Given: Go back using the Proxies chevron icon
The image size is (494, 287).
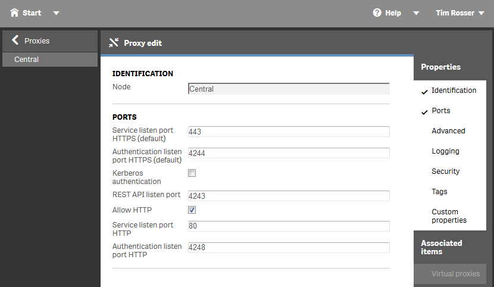Looking at the screenshot, I should coord(15,40).
